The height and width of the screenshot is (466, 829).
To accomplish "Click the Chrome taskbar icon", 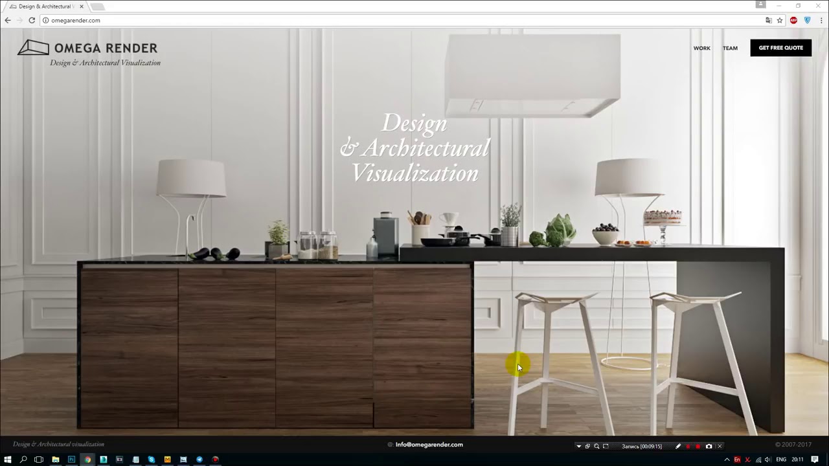I will tap(87, 460).
